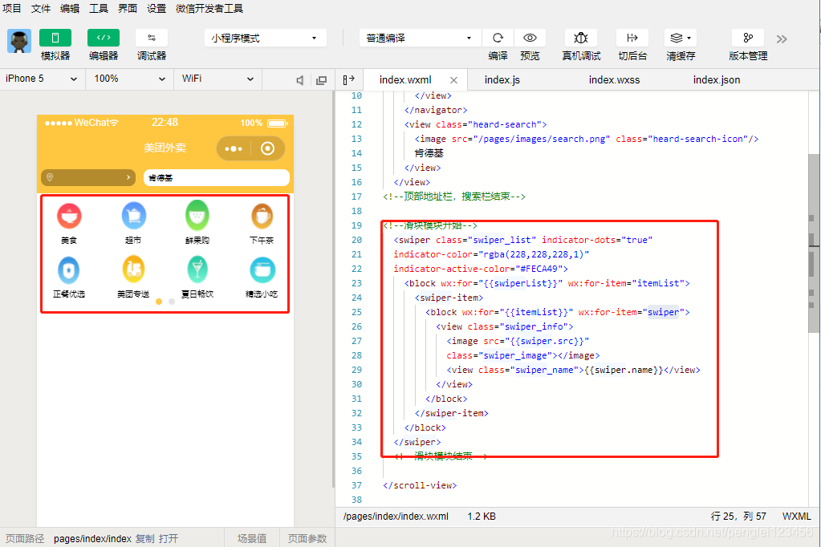
Task: Click the second swiper indicator dot
Action: (171, 302)
